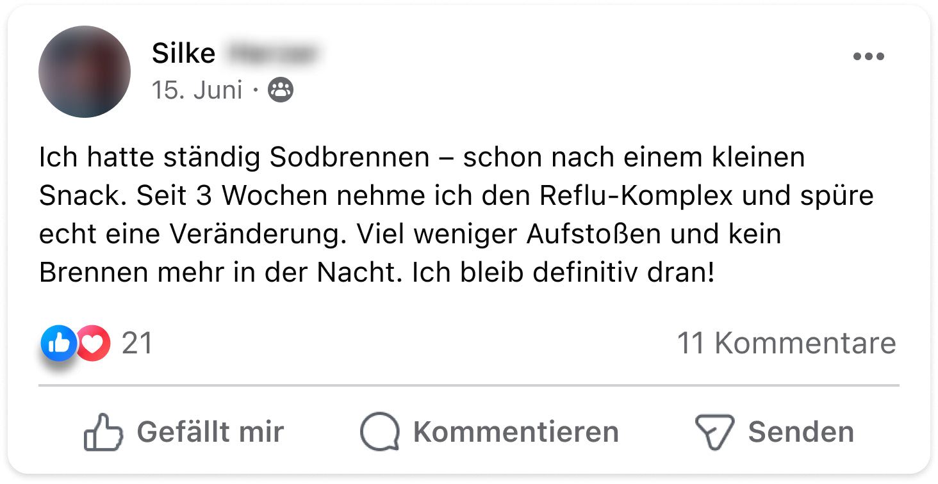Click the send icon beside "Senden"

coord(714,432)
